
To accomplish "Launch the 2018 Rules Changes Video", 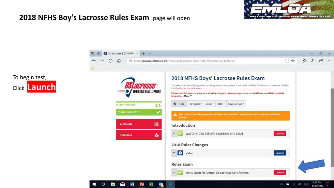I will click(x=280, y=153).
